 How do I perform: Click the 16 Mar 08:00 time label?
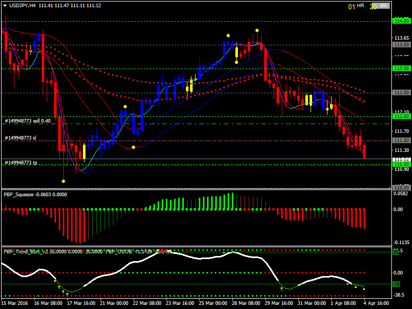[48, 303]
